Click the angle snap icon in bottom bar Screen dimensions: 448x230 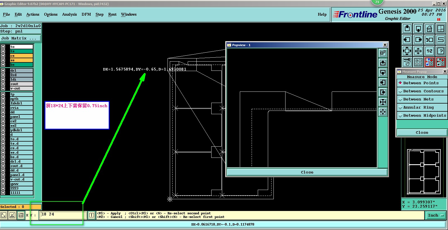12,215
